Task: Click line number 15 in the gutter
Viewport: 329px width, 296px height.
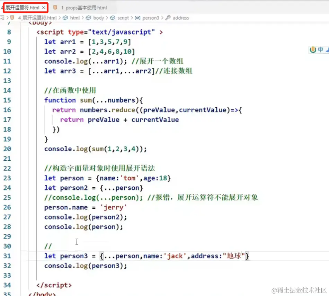Action: pos(7,100)
